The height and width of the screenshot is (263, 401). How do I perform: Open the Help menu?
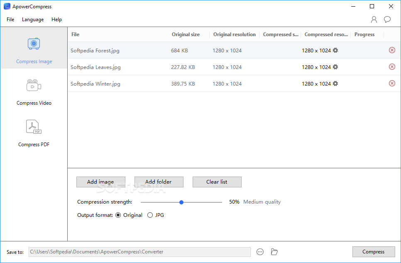(x=56, y=20)
